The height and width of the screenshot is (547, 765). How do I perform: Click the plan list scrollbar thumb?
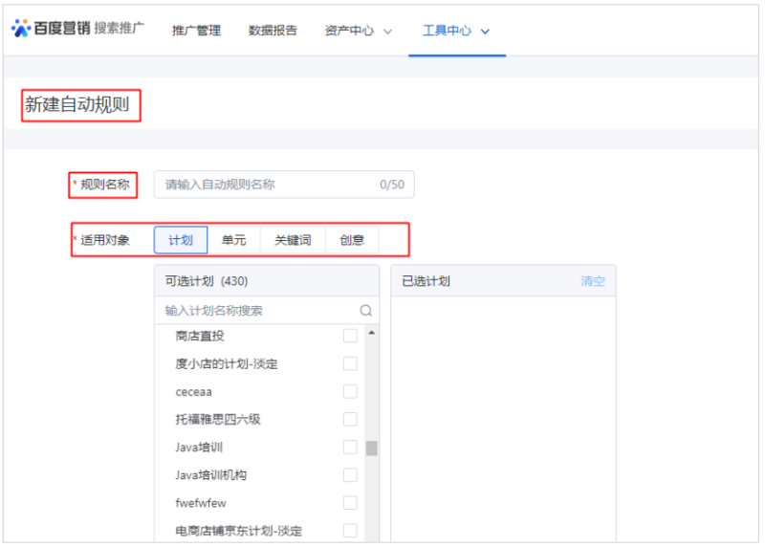371,449
